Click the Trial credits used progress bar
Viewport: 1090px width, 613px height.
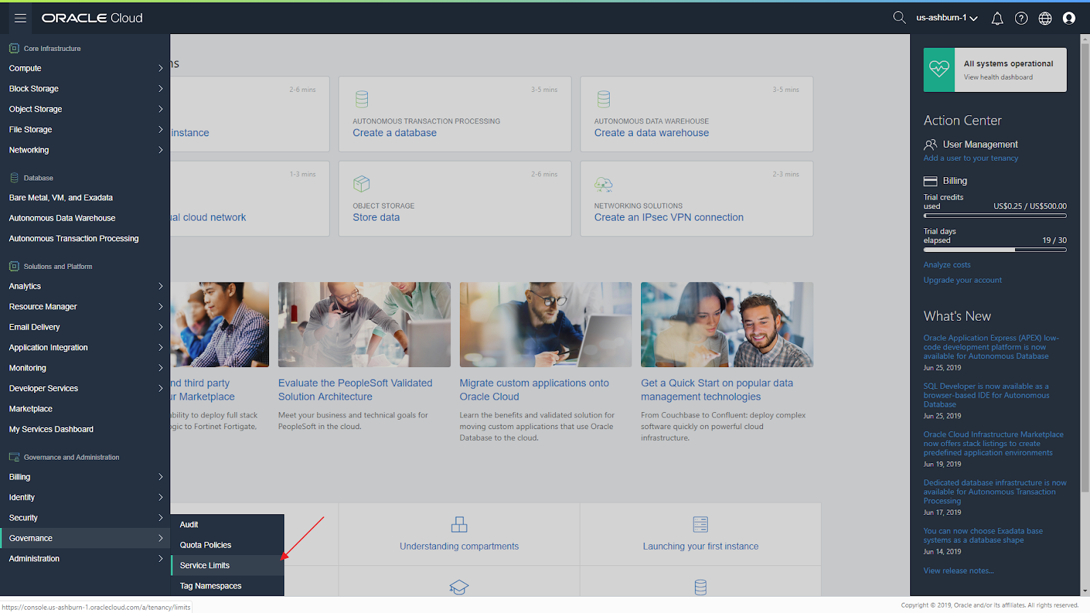(995, 216)
